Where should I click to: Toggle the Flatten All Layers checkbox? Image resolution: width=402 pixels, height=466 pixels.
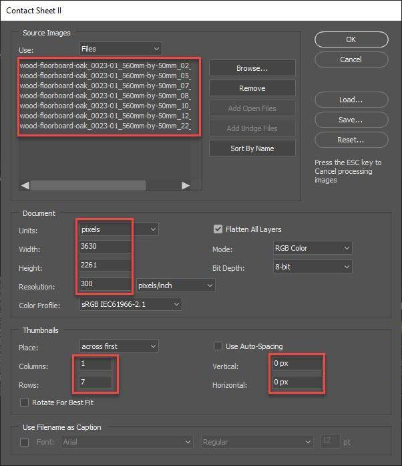tap(218, 229)
